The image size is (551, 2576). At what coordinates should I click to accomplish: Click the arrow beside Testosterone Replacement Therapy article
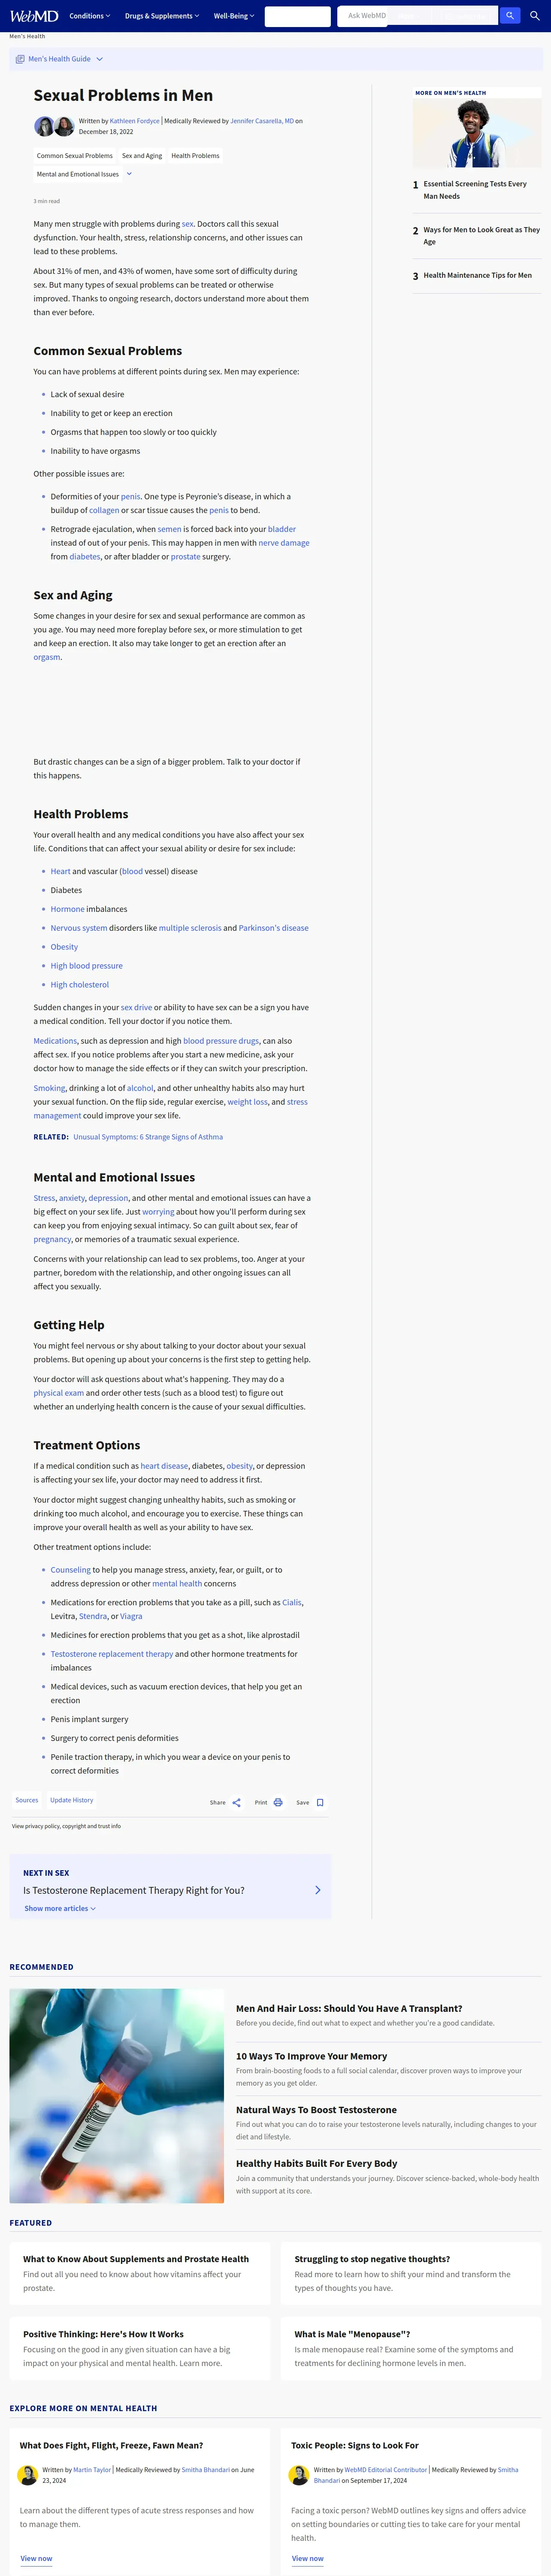pyautogui.click(x=318, y=1890)
